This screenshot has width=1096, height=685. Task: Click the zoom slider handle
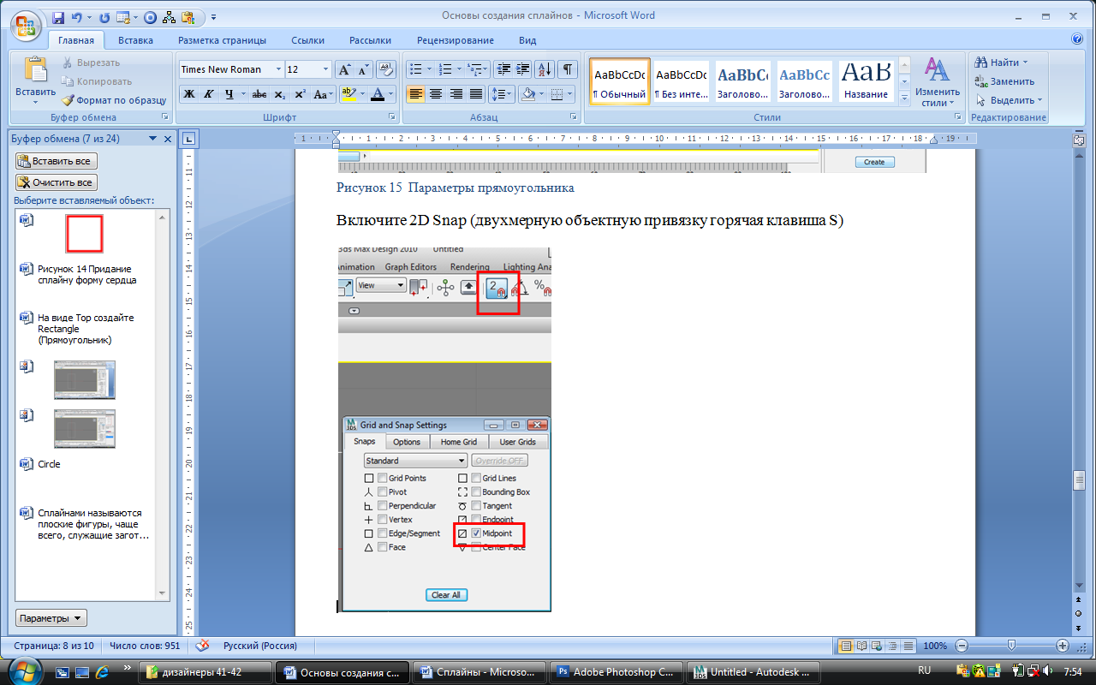(x=1011, y=646)
